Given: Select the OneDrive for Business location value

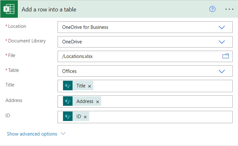Looking at the screenshot, I should pyautogui.click(x=85, y=27).
